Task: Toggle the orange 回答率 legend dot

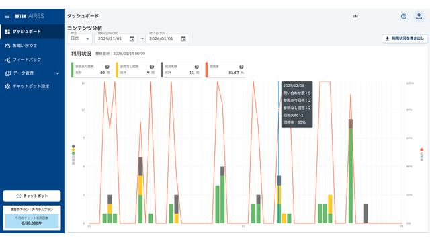Action: pyautogui.click(x=421, y=150)
